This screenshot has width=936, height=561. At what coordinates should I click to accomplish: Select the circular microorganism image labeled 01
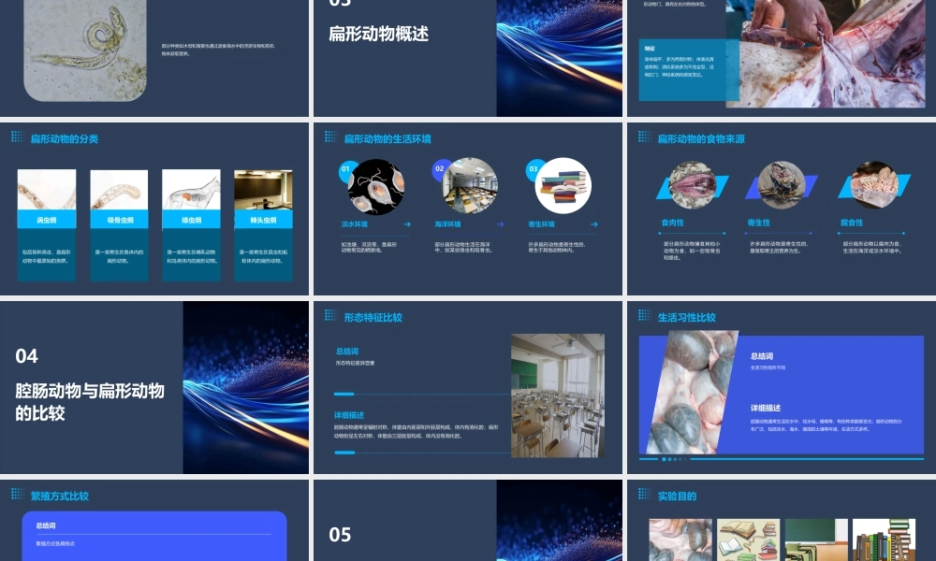tap(376, 187)
